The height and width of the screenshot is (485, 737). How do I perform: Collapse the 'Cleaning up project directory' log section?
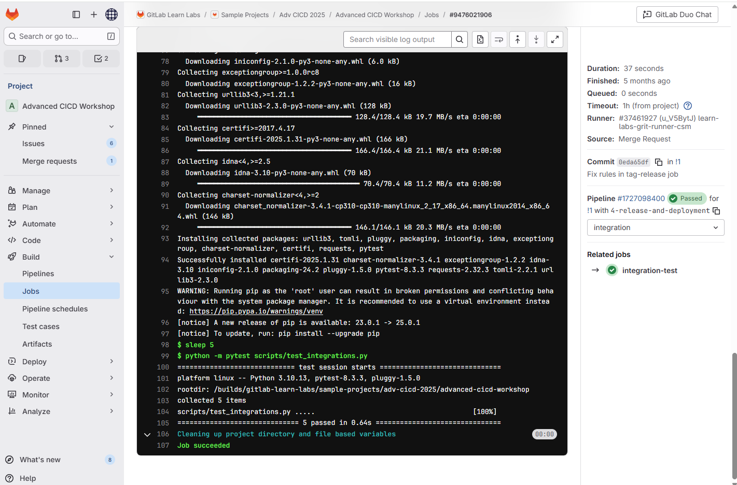tap(147, 434)
